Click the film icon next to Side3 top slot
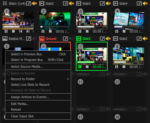The height and width of the screenshot is (123, 150). (x=79, y=3)
